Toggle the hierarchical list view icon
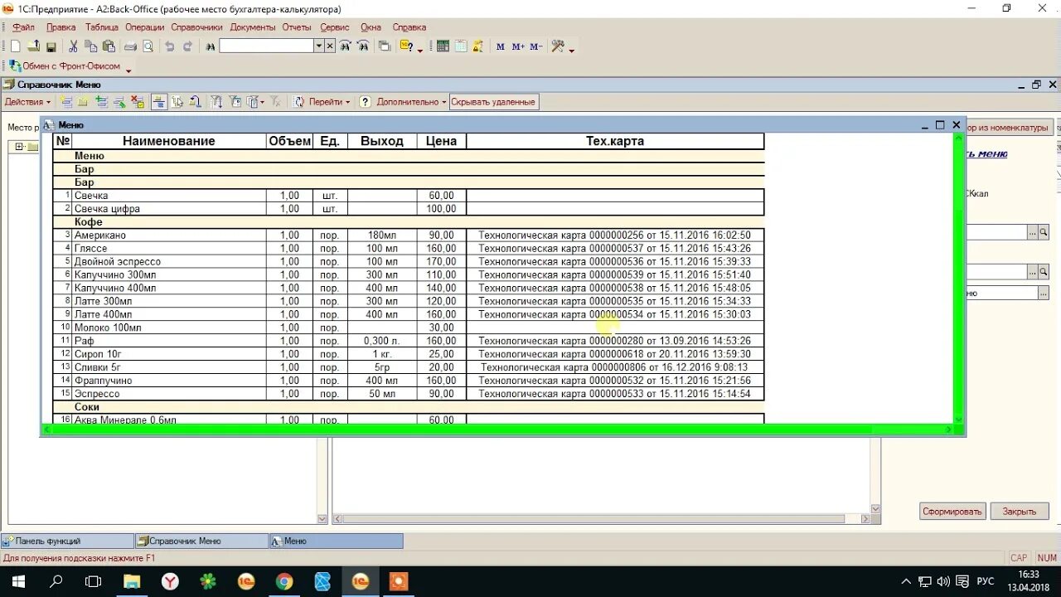 (157, 102)
